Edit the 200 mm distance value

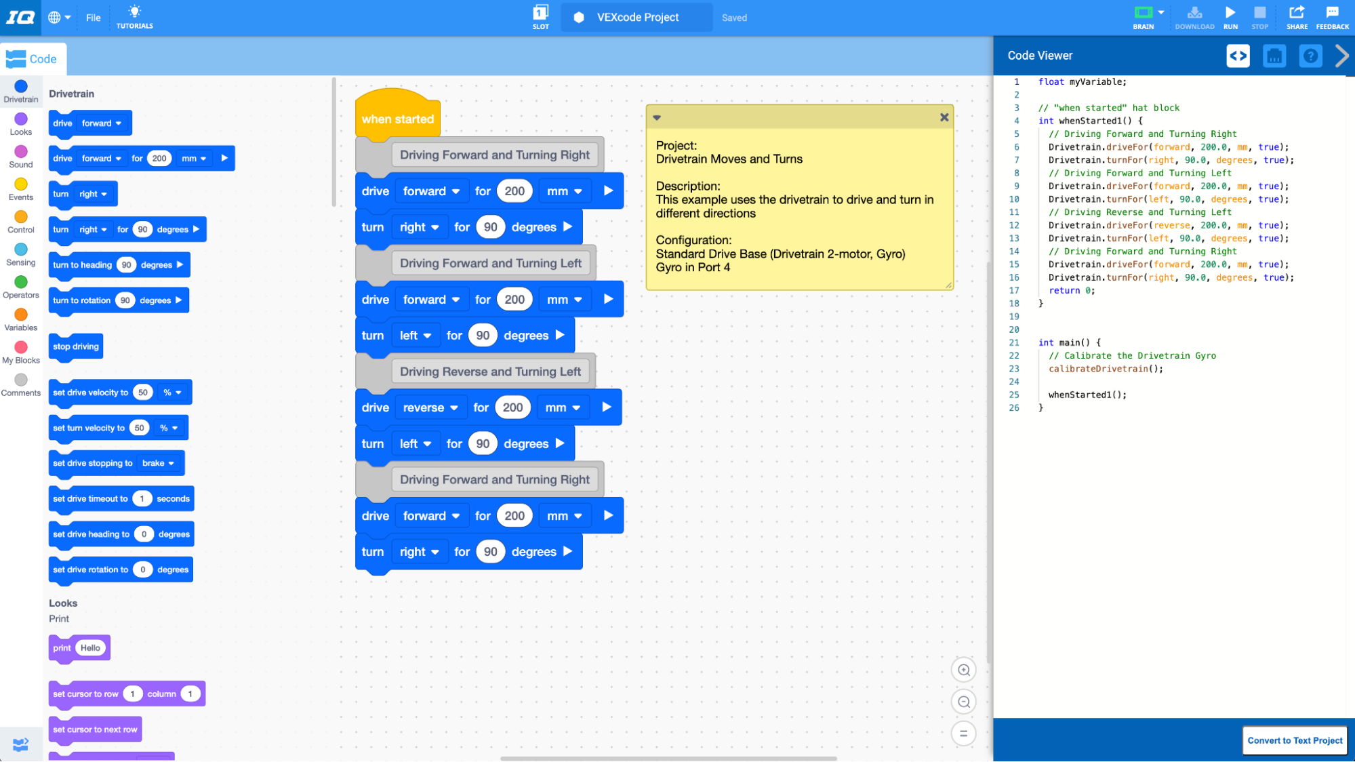click(514, 190)
